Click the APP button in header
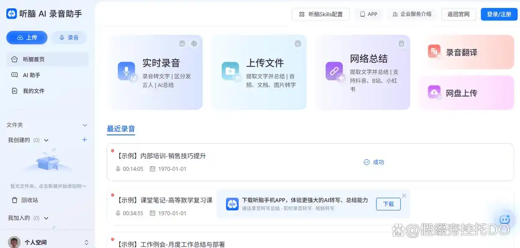The width and height of the screenshot is (520, 248). coord(369,14)
